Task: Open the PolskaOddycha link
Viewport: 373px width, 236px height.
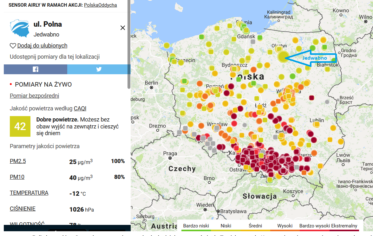Action: pos(100,5)
